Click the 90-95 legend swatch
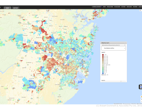Screen dimensions: 142x108 [x=103, y=66]
